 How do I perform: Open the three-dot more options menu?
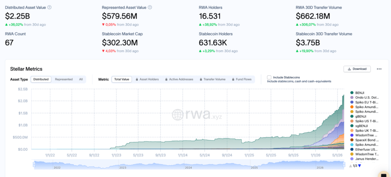point(379,69)
